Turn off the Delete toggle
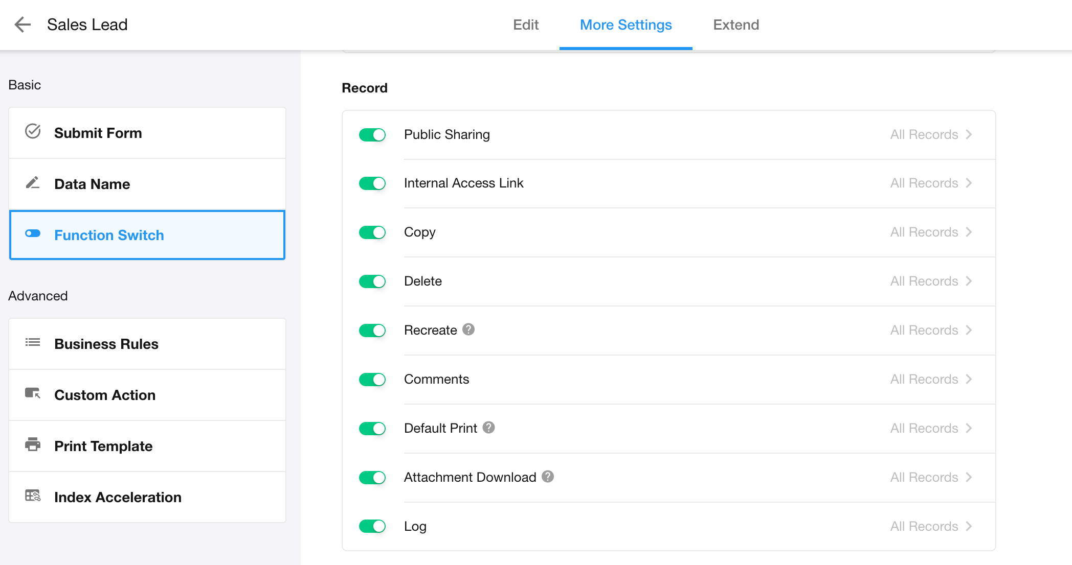The height and width of the screenshot is (565, 1072). pos(372,281)
